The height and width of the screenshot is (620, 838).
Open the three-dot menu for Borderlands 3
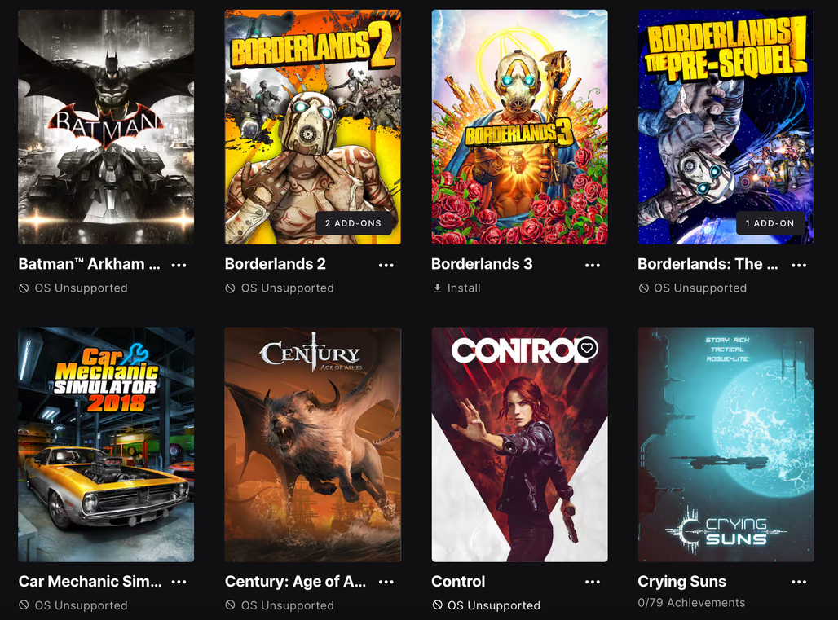[592, 265]
